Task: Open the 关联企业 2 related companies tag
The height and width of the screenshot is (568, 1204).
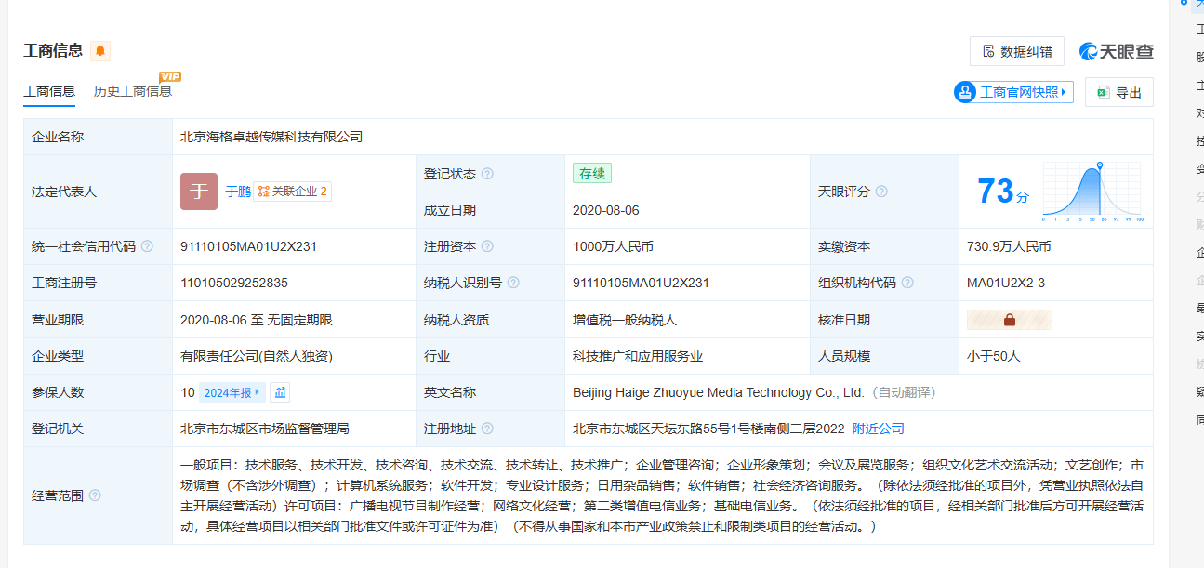Action: click(x=292, y=192)
